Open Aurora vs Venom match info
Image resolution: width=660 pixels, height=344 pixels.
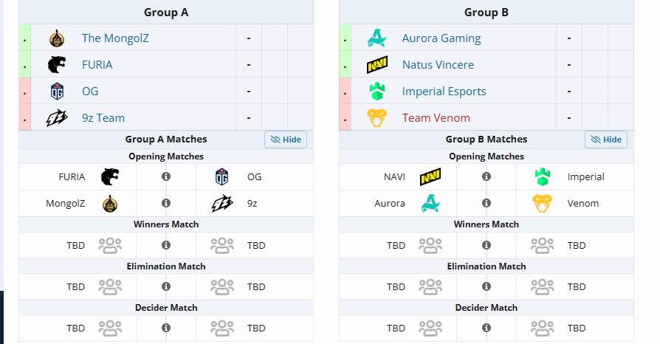click(x=487, y=203)
